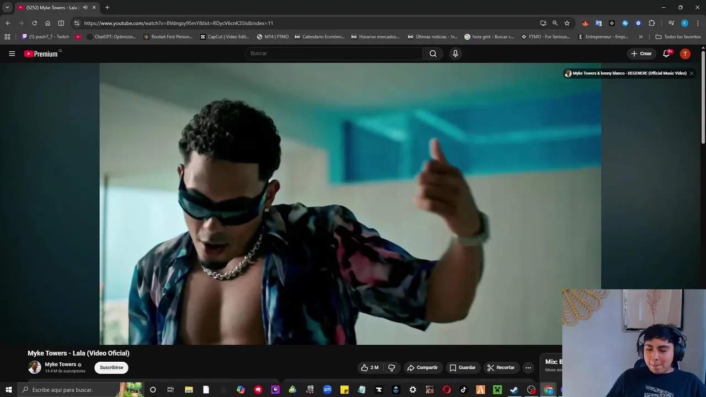Open Chrome three-dot menu
Image resolution: width=706 pixels, height=397 pixels.
click(x=698, y=23)
